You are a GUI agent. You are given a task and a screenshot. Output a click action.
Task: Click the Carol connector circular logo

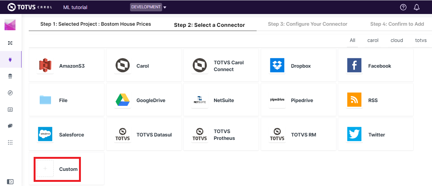(122, 66)
